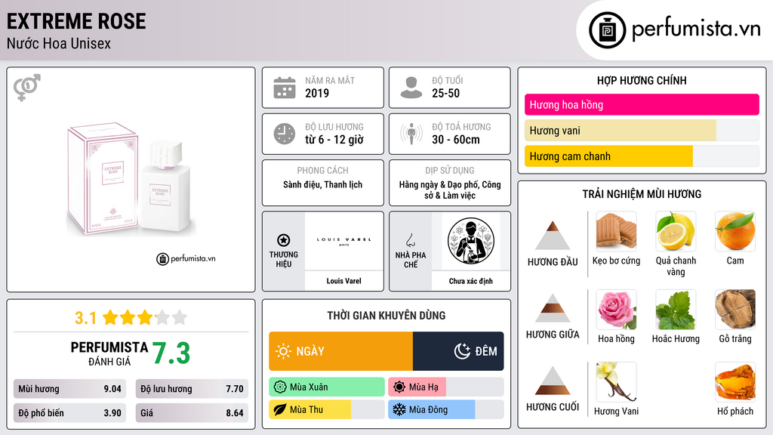Screen dimensions: 773x435
Task: Click the sun icon in the Ngày bar
Action: point(284,351)
